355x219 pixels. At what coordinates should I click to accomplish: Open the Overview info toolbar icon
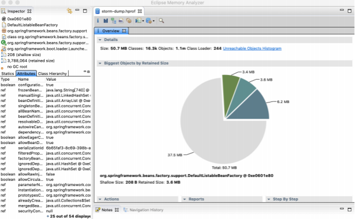[x=98, y=21]
